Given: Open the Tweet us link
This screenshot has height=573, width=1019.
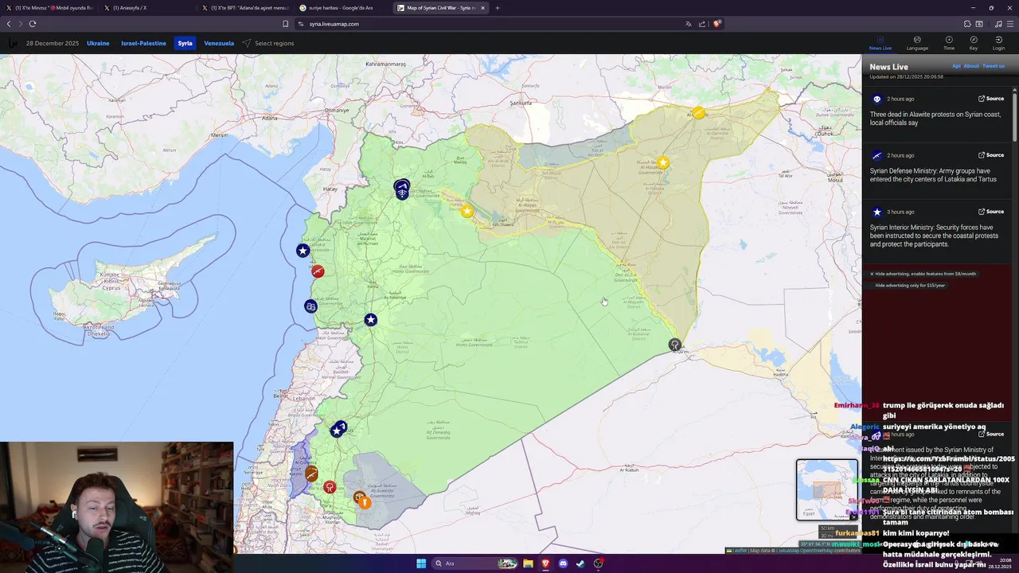Looking at the screenshot, I should 993,66.
